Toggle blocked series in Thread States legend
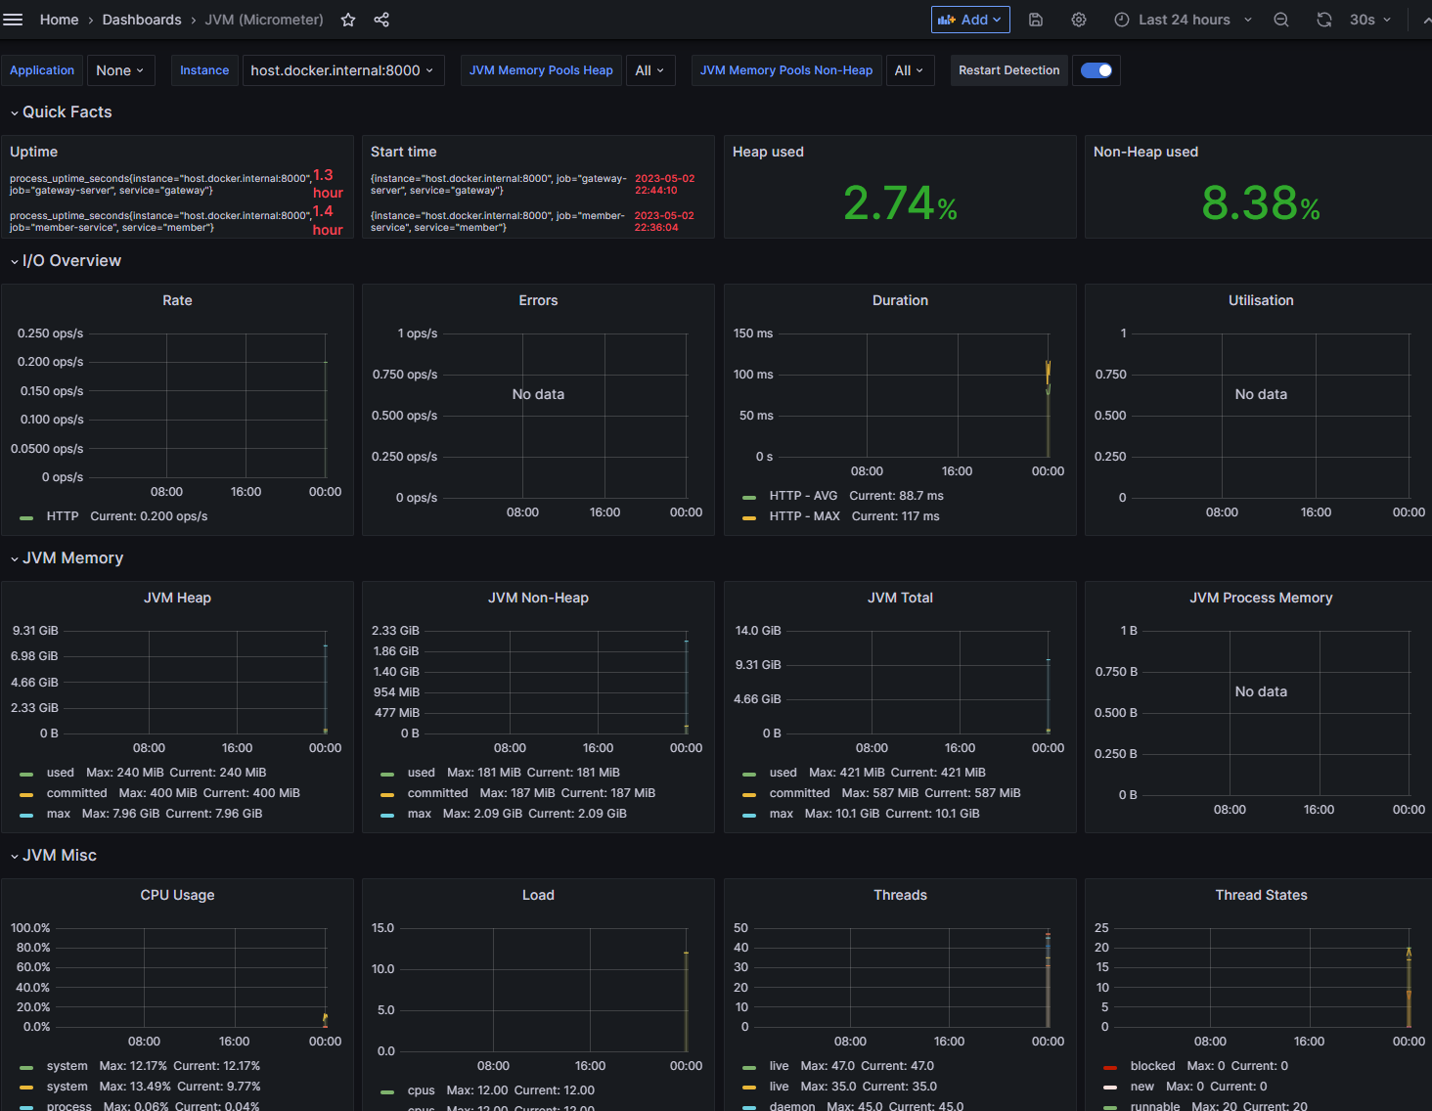 pos(1152,1066)
